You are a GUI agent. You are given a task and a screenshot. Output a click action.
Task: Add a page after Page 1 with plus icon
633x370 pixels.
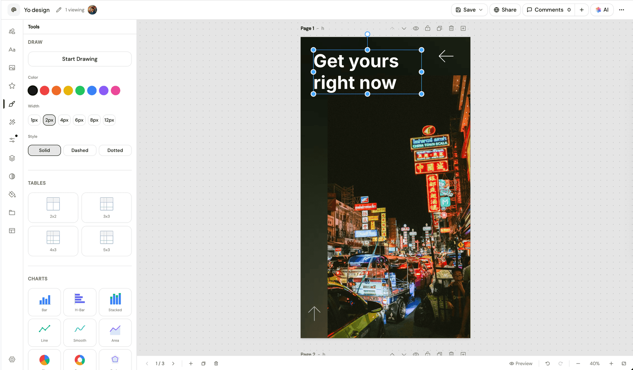pos(463,28)
